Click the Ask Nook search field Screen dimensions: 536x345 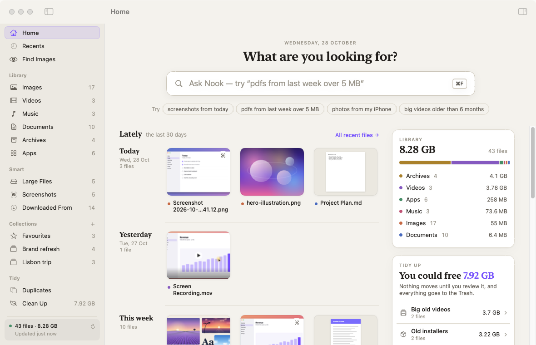click(x=320, y=84)
